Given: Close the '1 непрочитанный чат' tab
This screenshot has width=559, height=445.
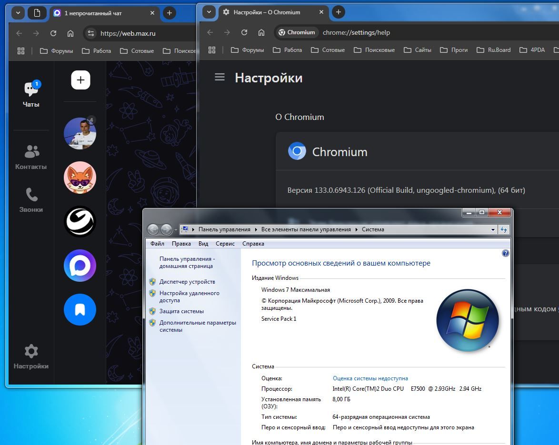Looking at the screenshot, I should coord(152,13).
